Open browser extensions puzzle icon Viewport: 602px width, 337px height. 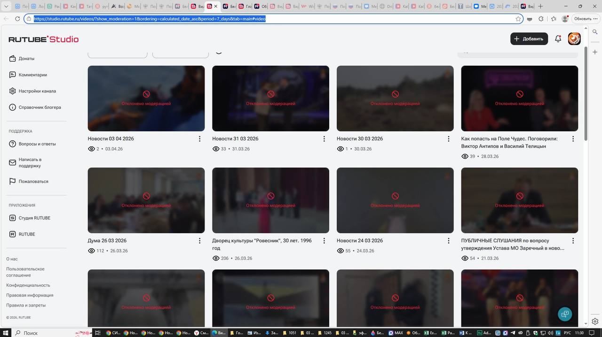[x=541, y=19]
